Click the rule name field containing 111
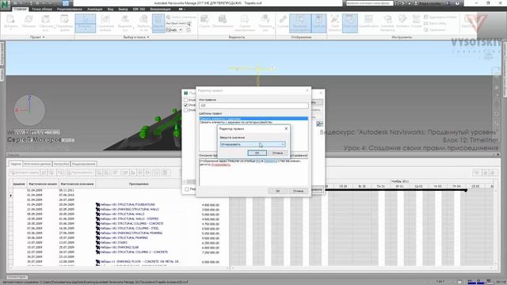This screenshot has height=285, width=507. 253,105
